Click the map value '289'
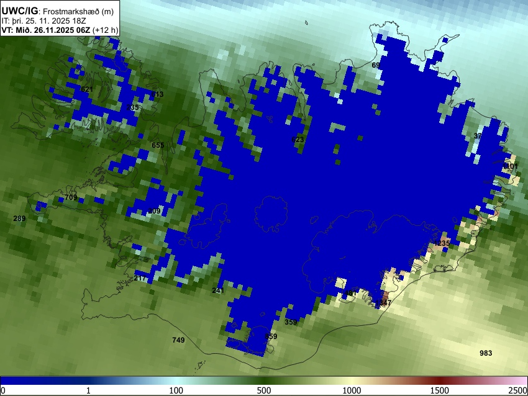Image resolution: width=528 pixels, height=396 pixels. (x=19, y=218)
